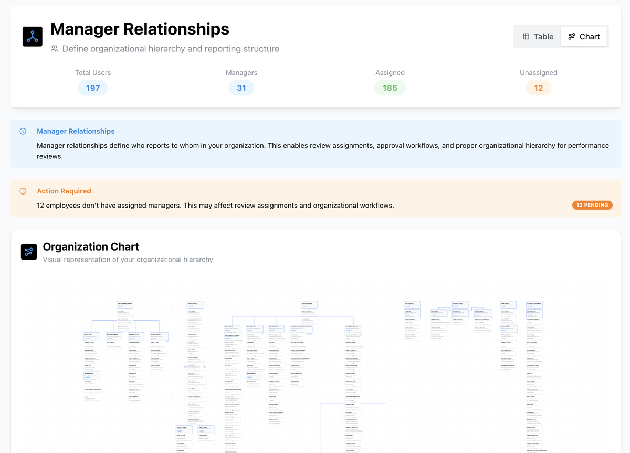Click the blue info circle icon

[23, 132]
